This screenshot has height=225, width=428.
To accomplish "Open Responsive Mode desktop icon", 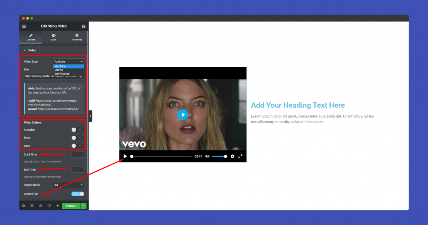I will (x=49, y=206).
